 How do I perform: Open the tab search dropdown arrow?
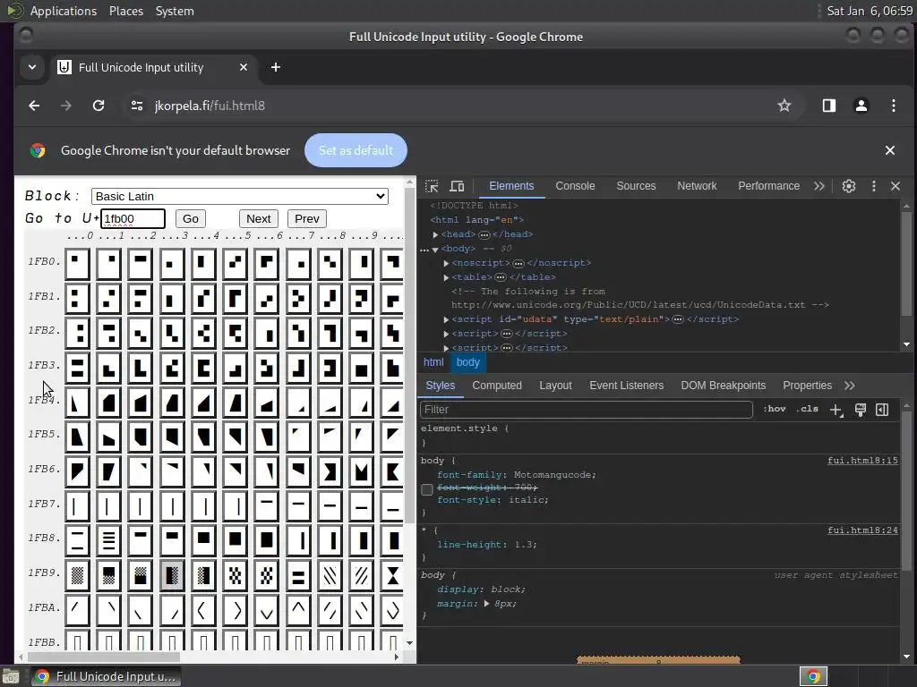(32, 67)
